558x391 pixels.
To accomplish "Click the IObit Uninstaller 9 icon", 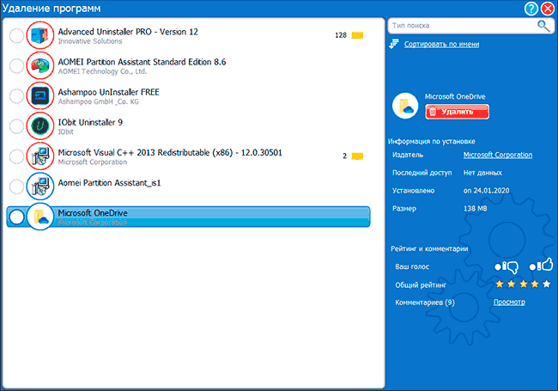I will coord(39,125).
